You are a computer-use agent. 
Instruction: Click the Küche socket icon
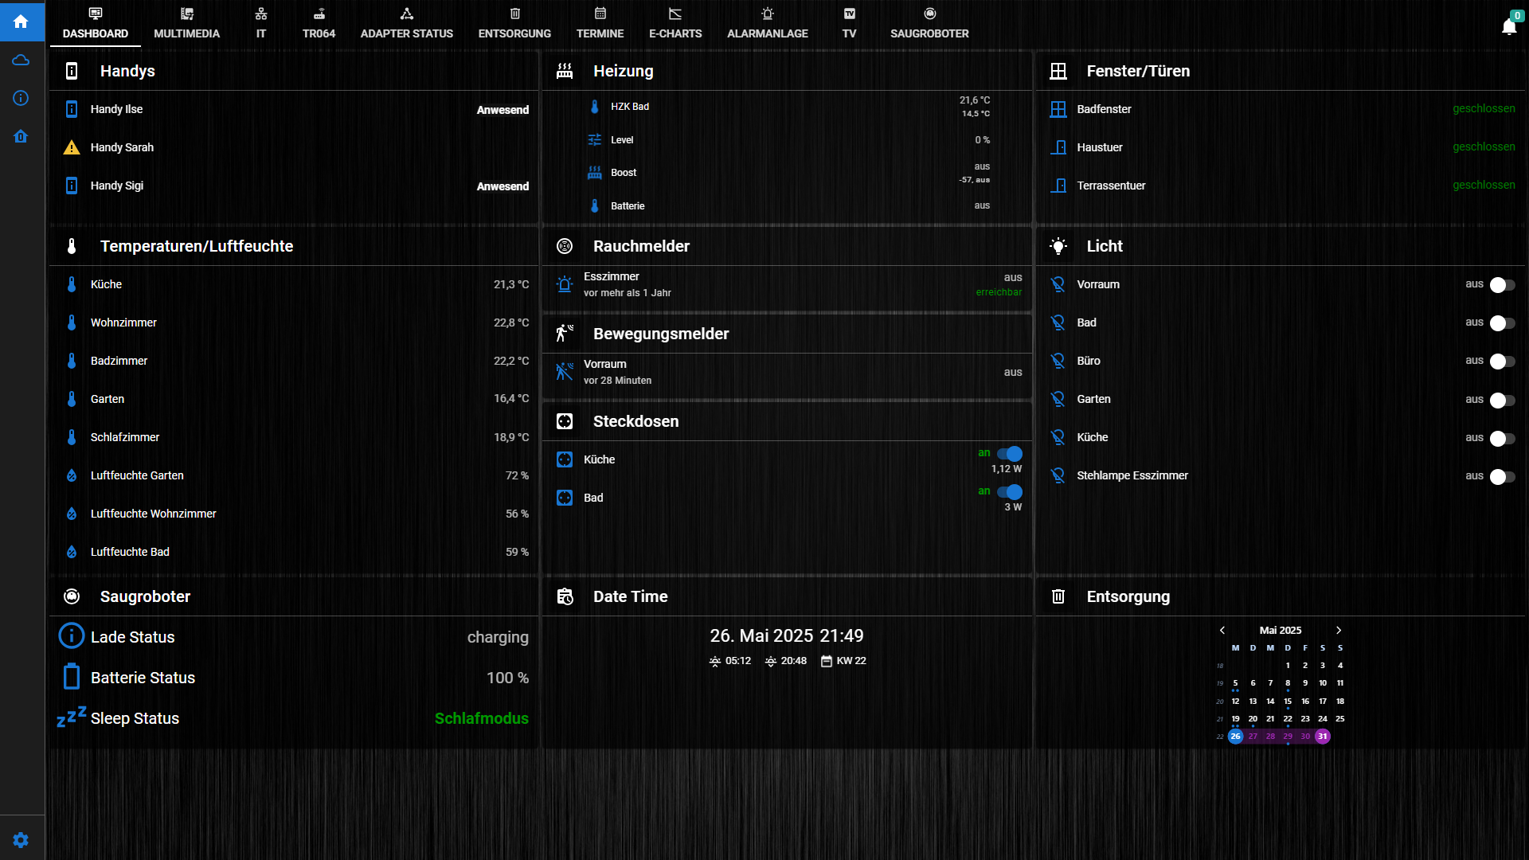[565, 459]
